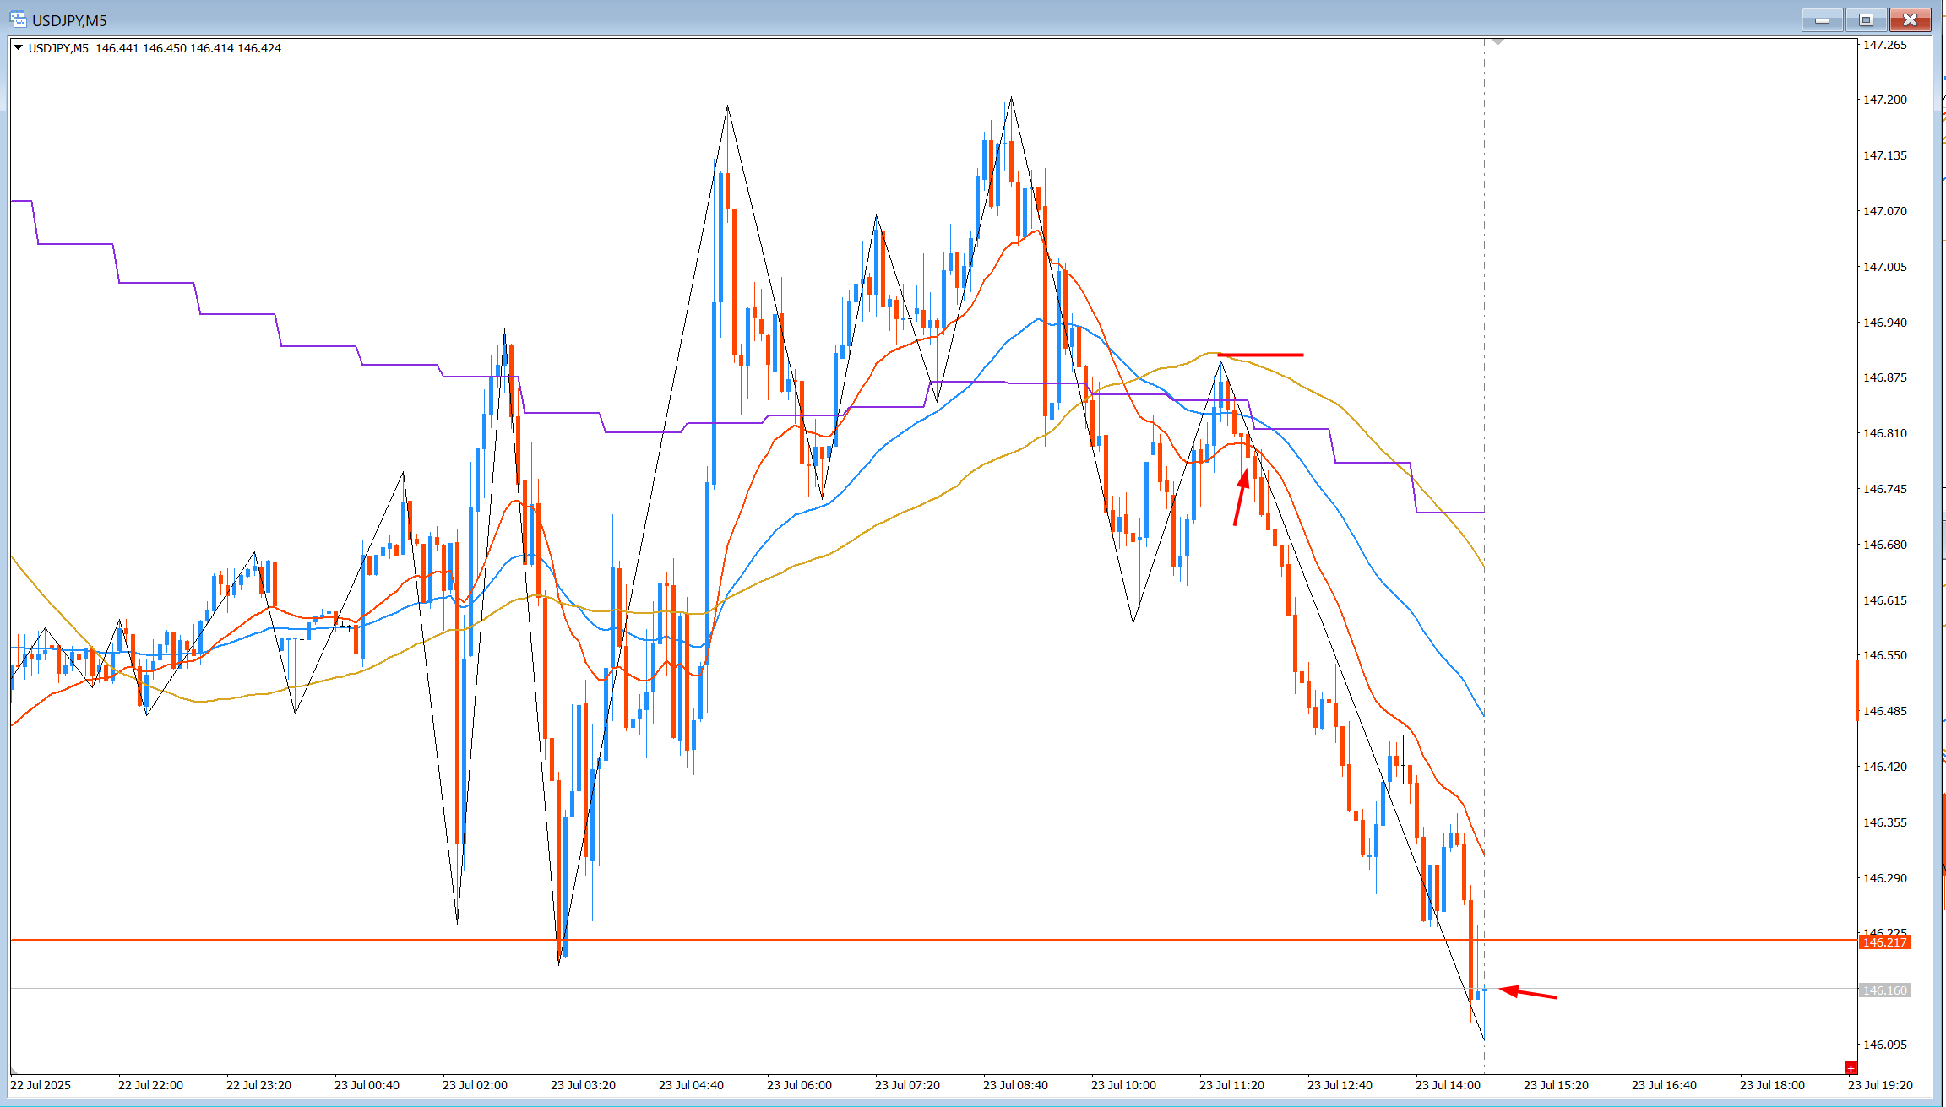Click the 146.615 label on price scale
Screen dimensions: 1946x1107
coord(1884,600)
